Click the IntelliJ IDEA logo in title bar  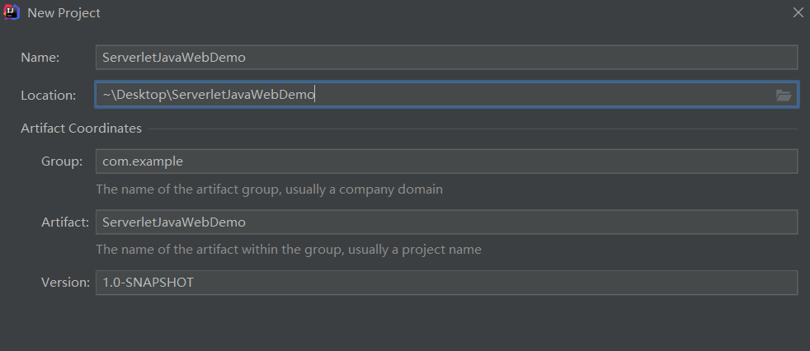pos(12,12)
